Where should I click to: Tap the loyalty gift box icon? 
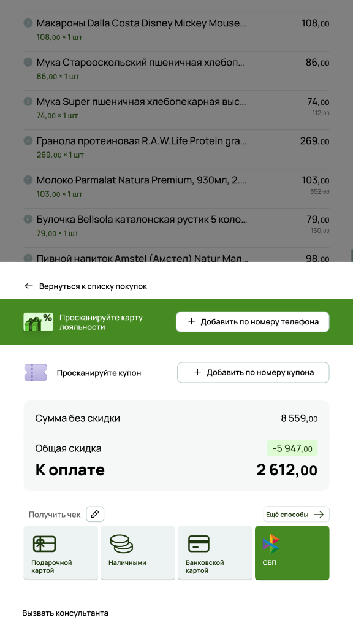38,322
